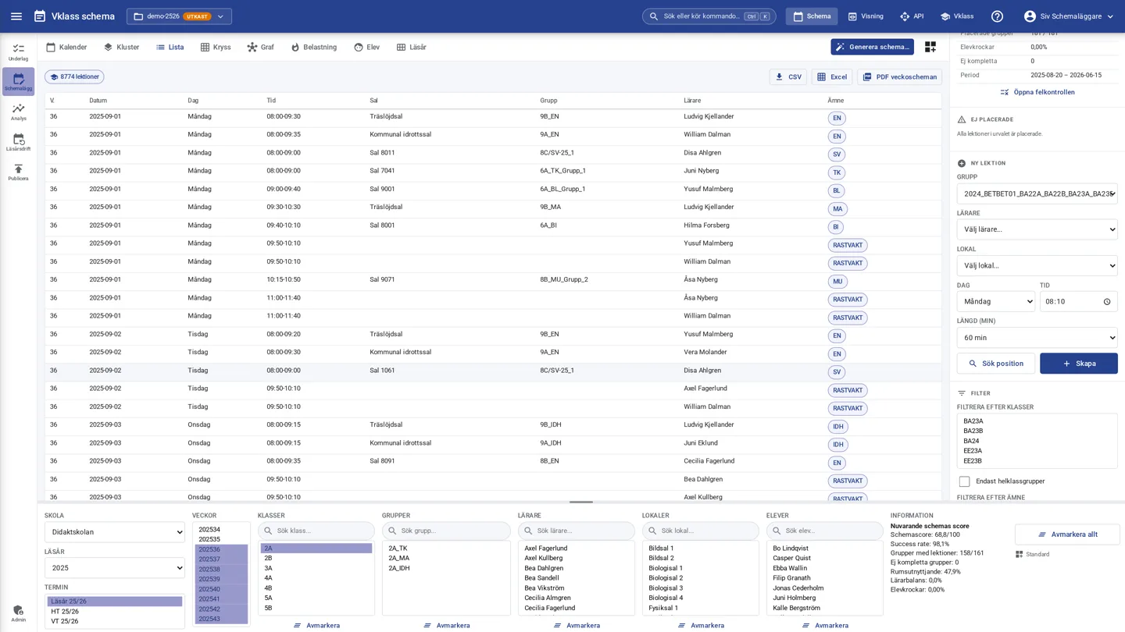Export list as Excel
1125x632 pixels.
pyautogui.click(x=832, y=77)
